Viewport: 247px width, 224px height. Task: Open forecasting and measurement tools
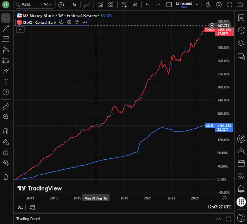(6, 60)
